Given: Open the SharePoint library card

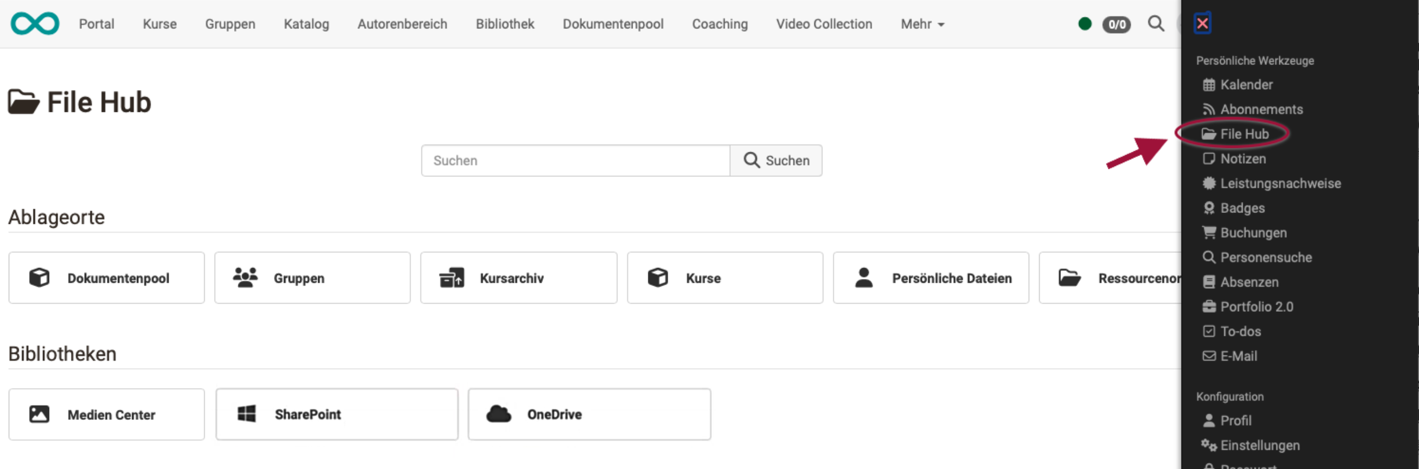Looking at the screenshot, I should point(337,414).
